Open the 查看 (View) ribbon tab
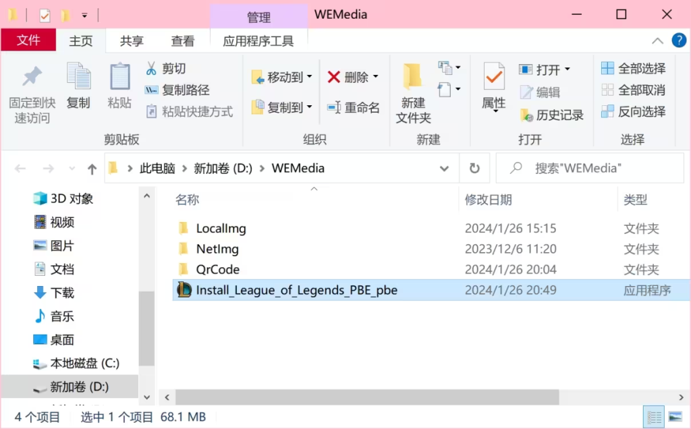This screenshot has height=429, width=691. (x=182, y=41)
